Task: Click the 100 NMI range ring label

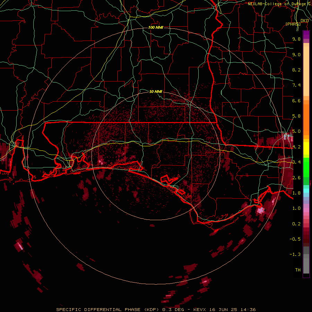Action: [156, 27]
